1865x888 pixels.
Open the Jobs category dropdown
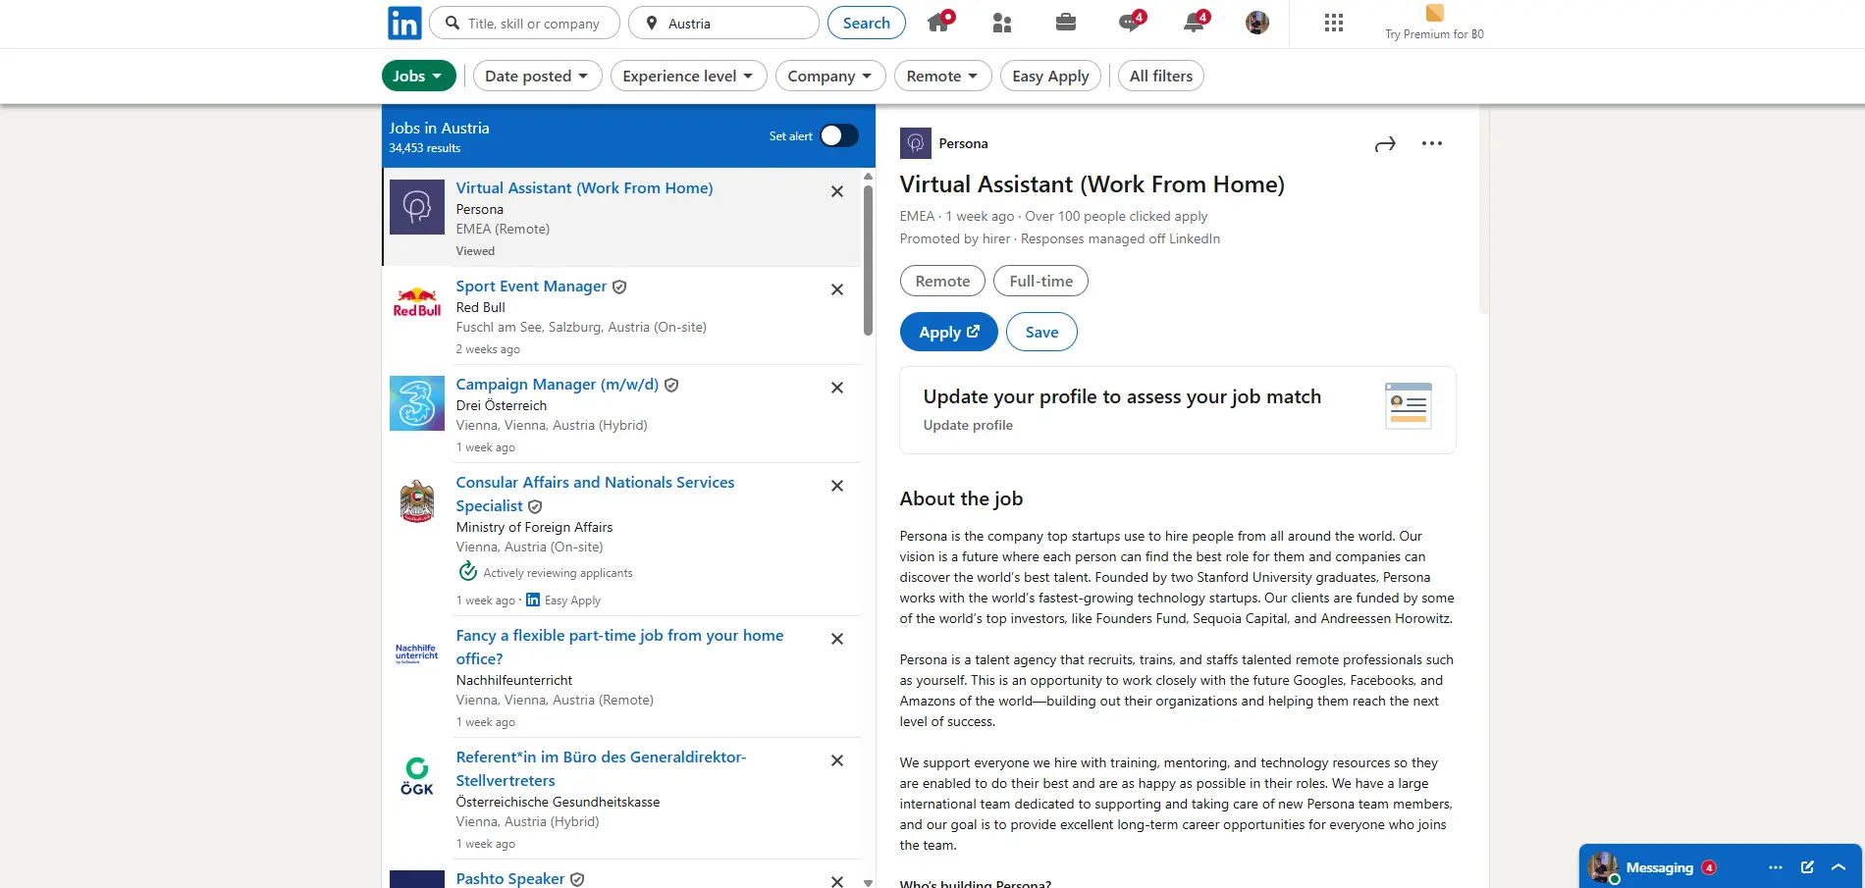pos(419,76)
